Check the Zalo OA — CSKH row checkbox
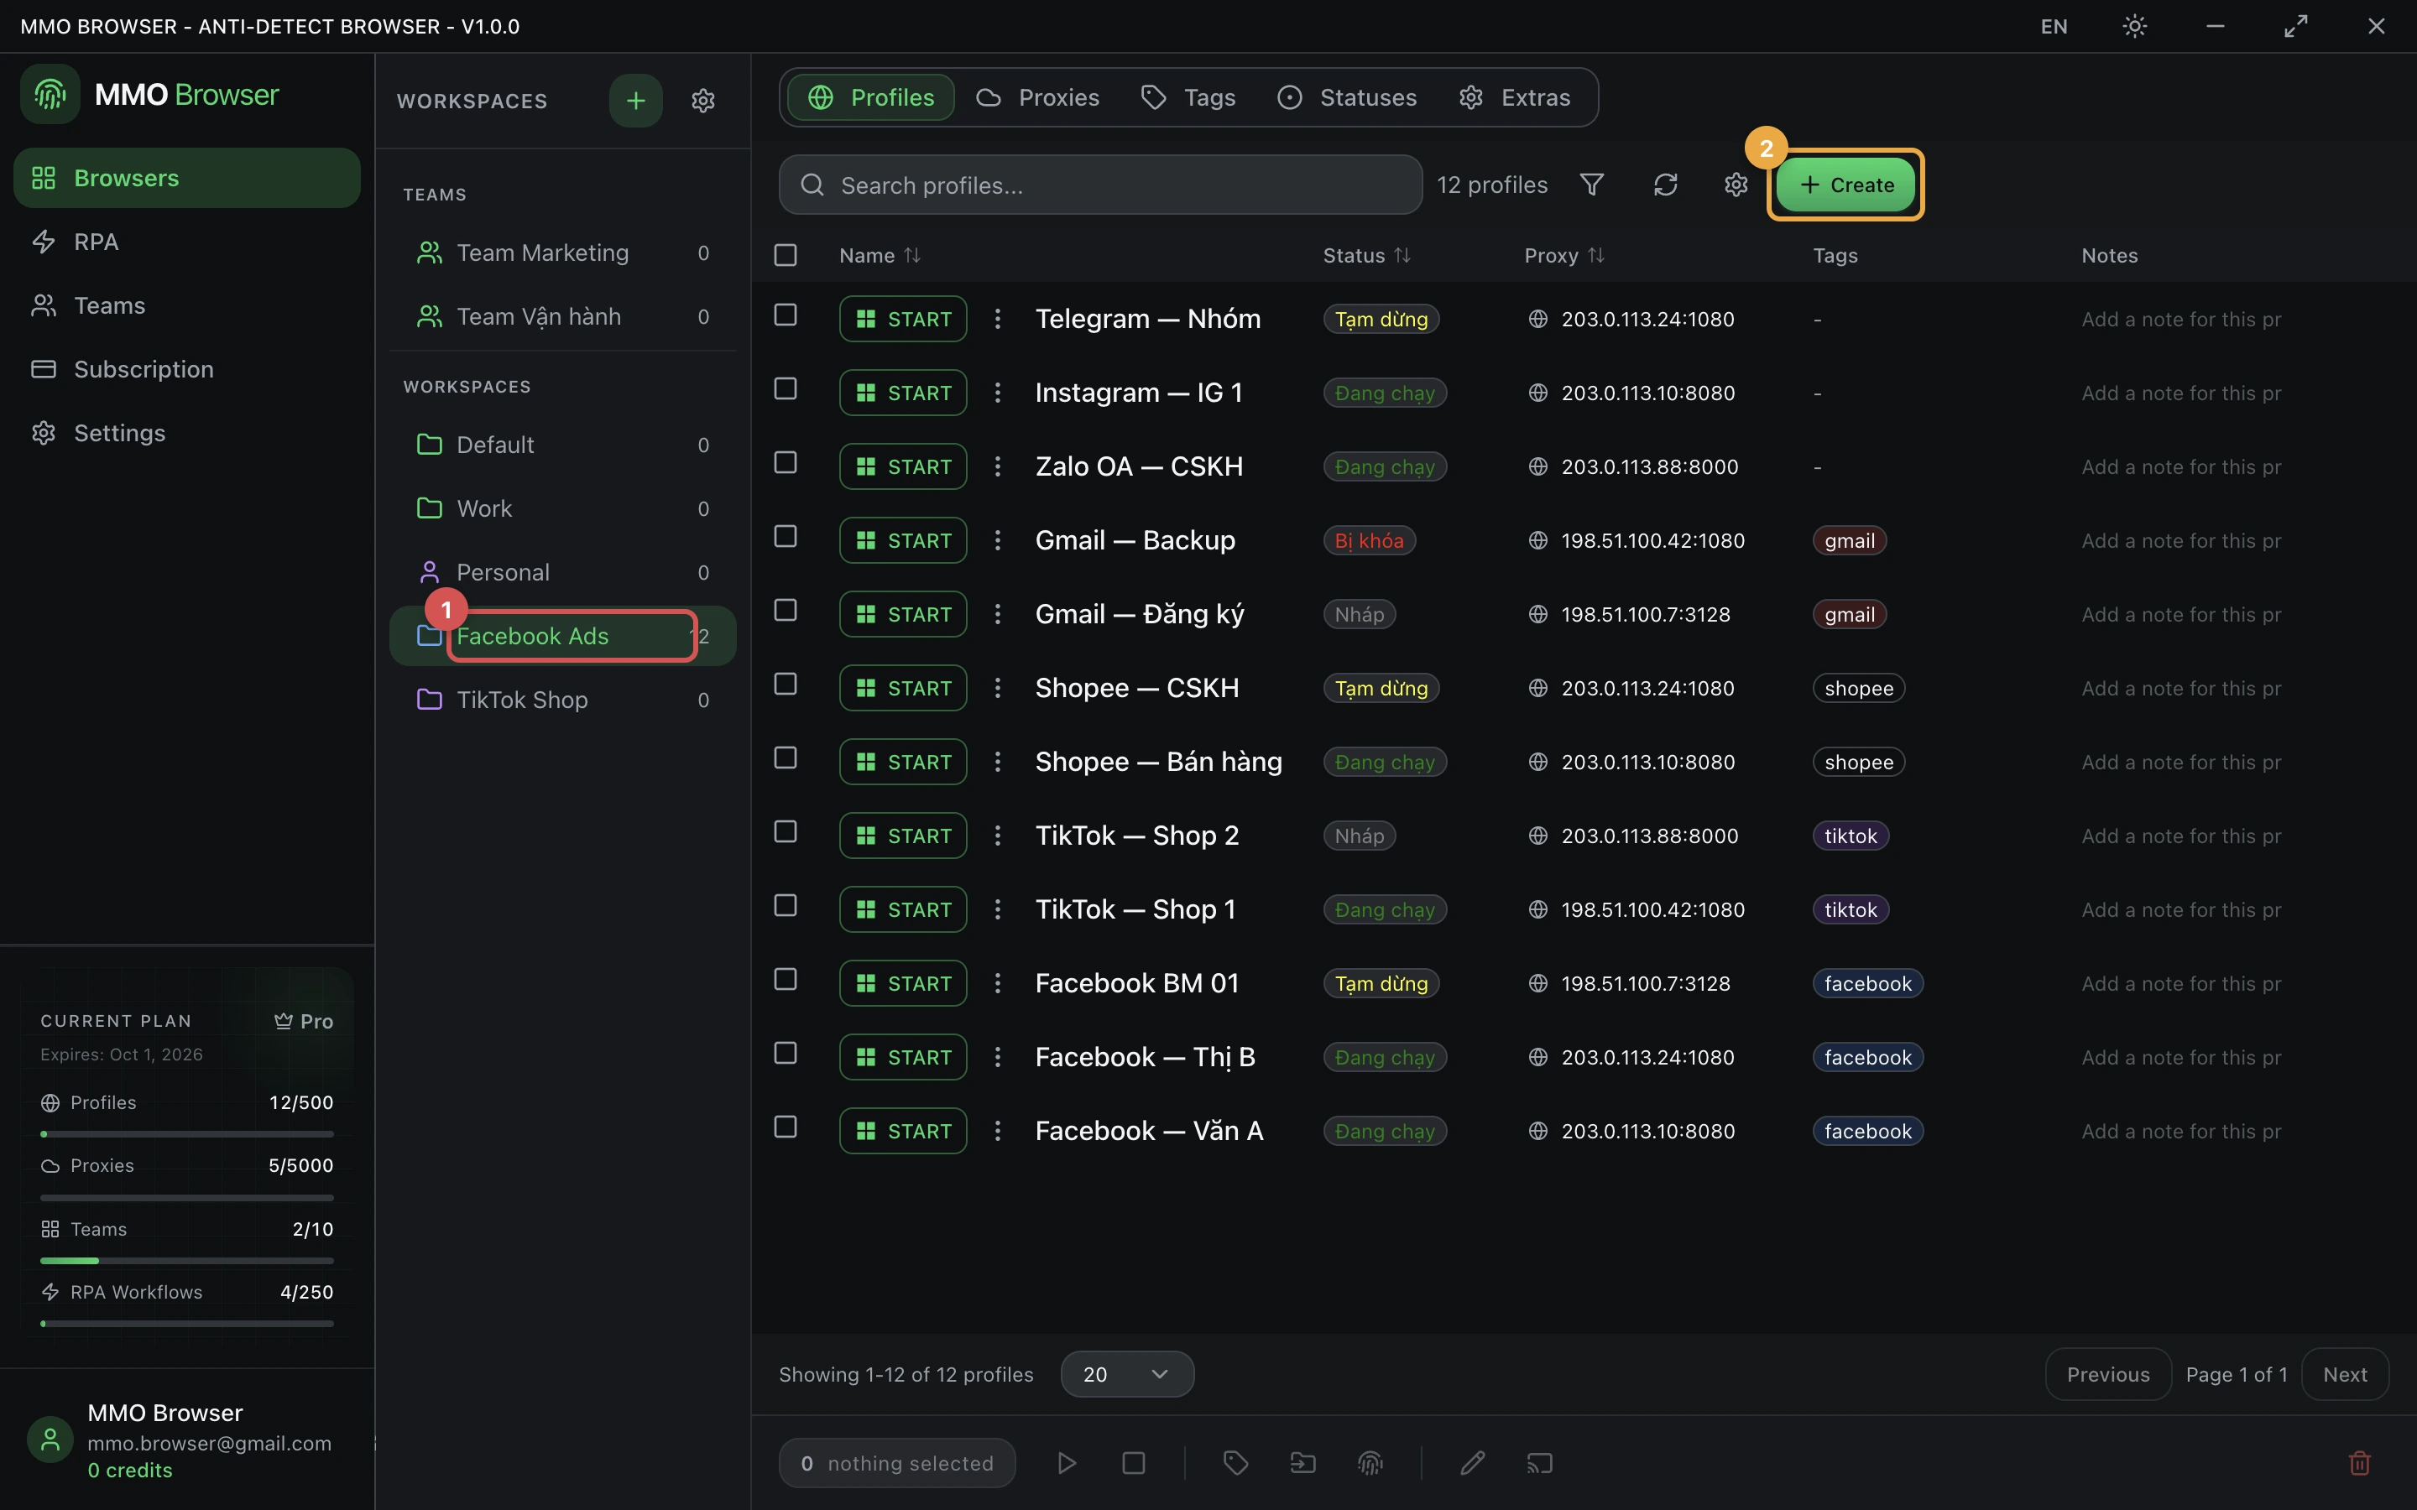This screenshot has width=2417, height=1510. 786,462
